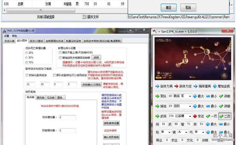237x145 pixels.
Task: Toggle 部队的副将也可以使用战法 checkbox
Action: pos(54,75)
